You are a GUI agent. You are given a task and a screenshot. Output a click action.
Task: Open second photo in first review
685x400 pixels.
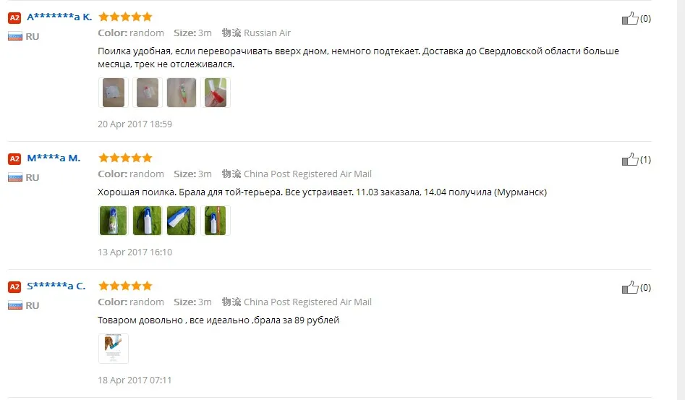(148, 93)
